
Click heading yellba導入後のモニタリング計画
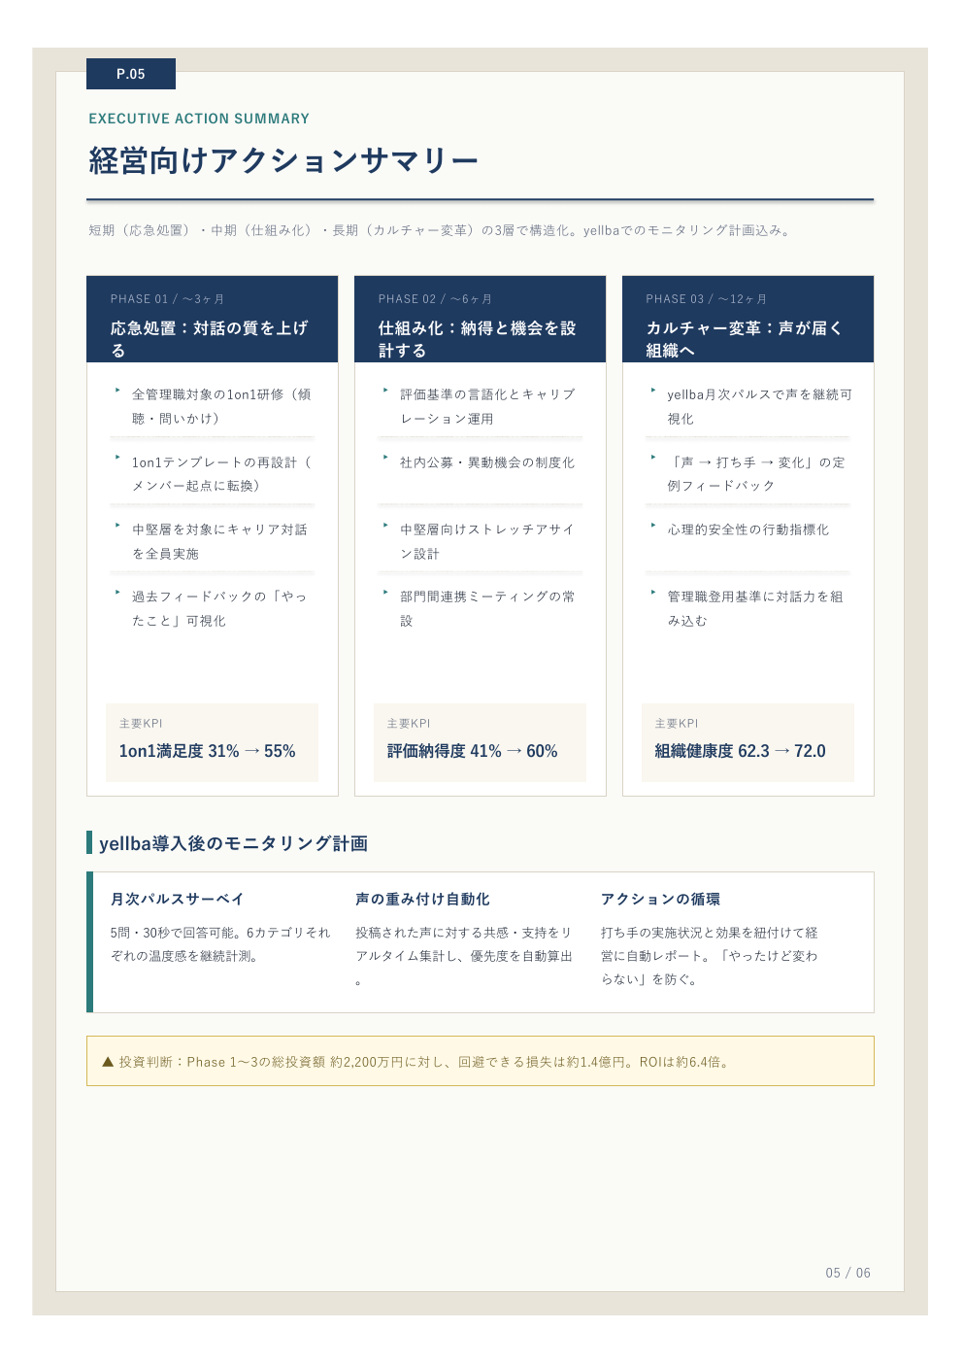[234, 843]
